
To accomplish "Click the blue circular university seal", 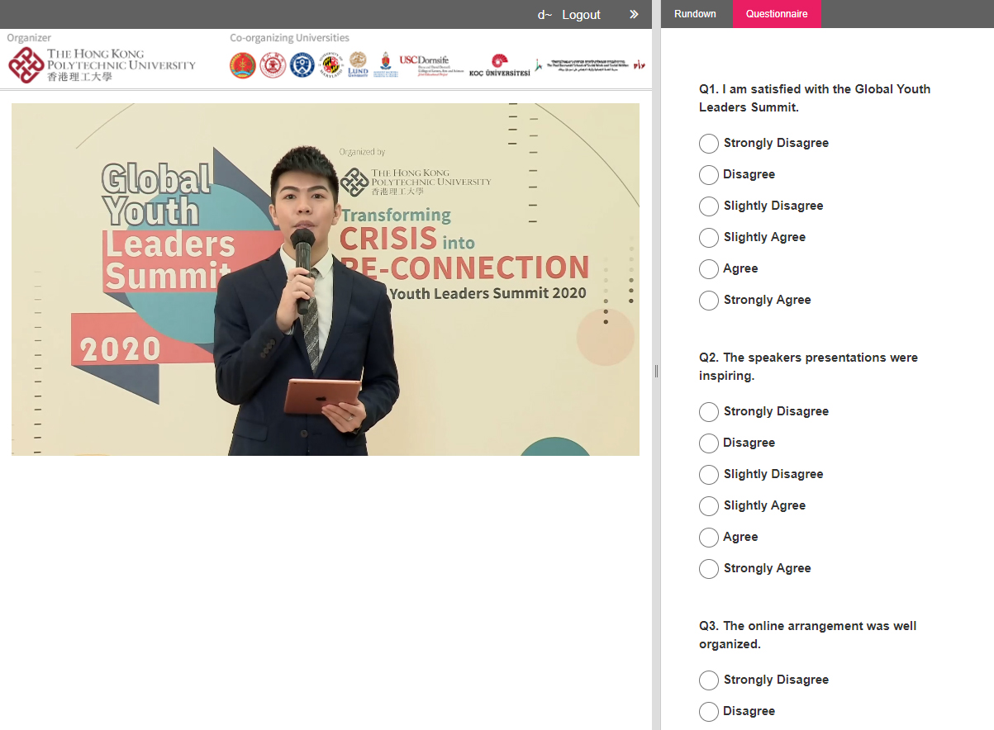I will pos(302,64).
